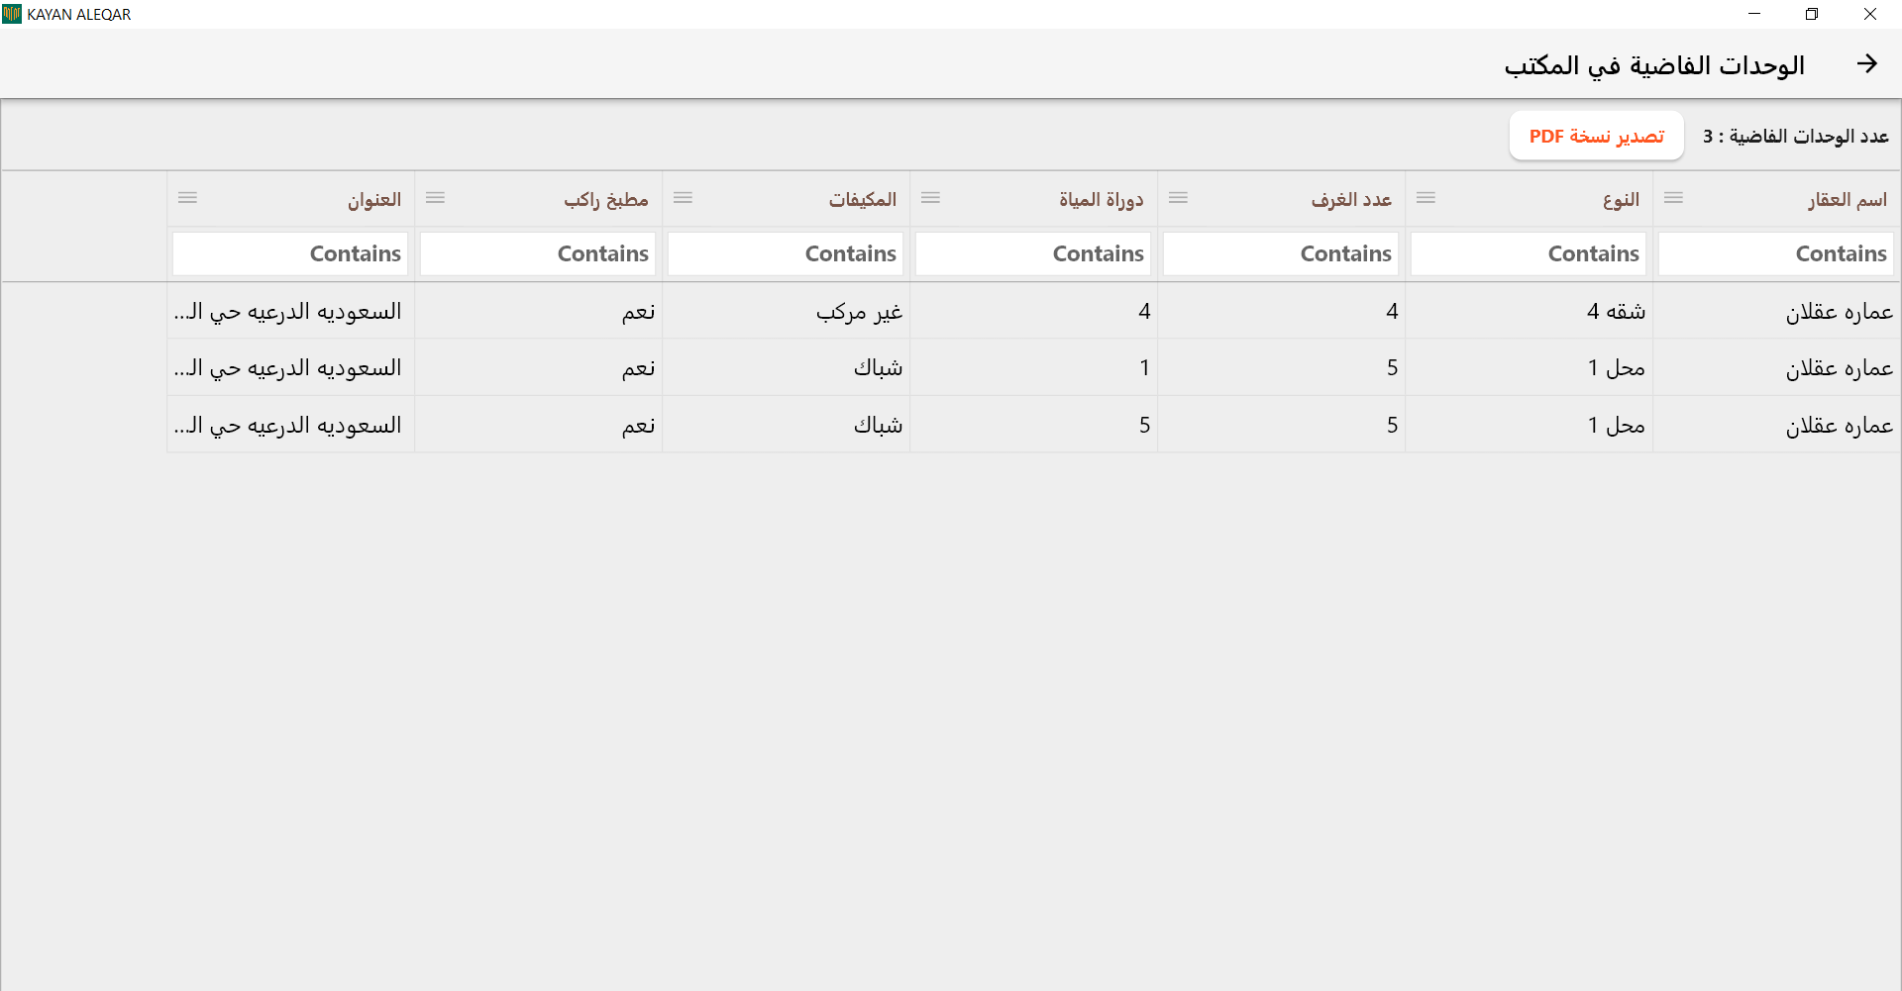Open column menu icon for النوع
The width and height of the screenshot is (1902, 991).
pyautogui.click(x=1426, y=198)
